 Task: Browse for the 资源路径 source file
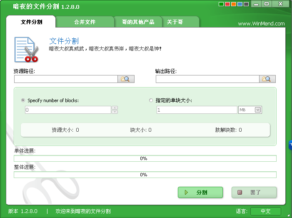(126, 79)
